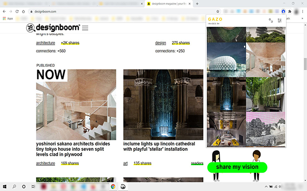Click the scrollbar down arrow
The height and width of the screenshot is (191, 307).
pyautogui.click(x=305, y=180)
